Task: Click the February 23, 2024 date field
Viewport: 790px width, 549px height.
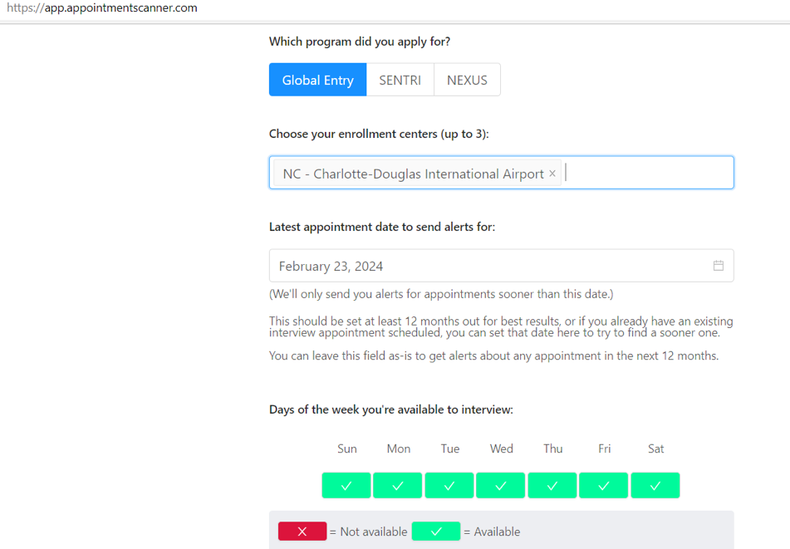Action: pyautogui.click(x=490, y=266)
